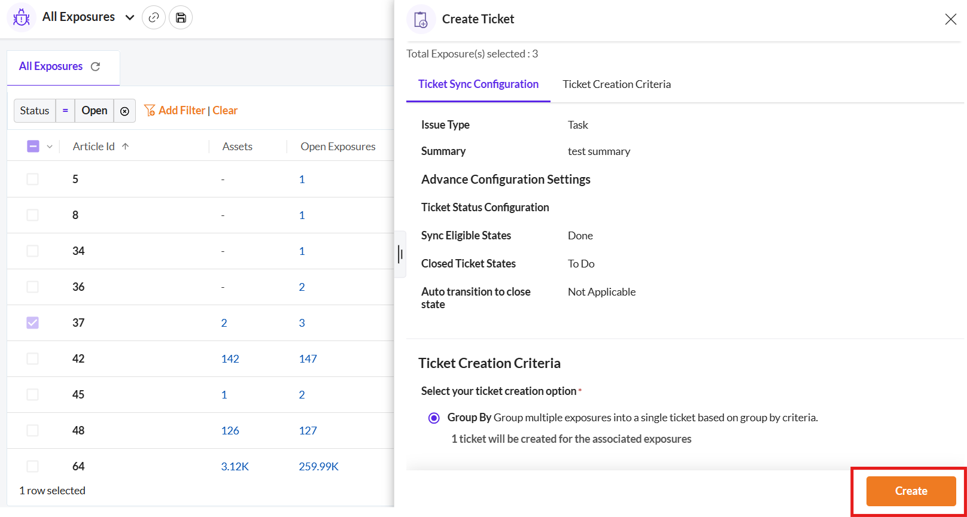Click the save view disk icon
967x517 pixels.
click(x=181, y=18)
